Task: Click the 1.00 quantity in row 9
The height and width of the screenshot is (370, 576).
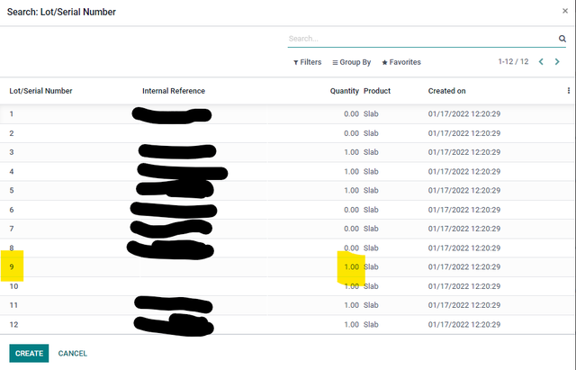Action: pos(352,266)
